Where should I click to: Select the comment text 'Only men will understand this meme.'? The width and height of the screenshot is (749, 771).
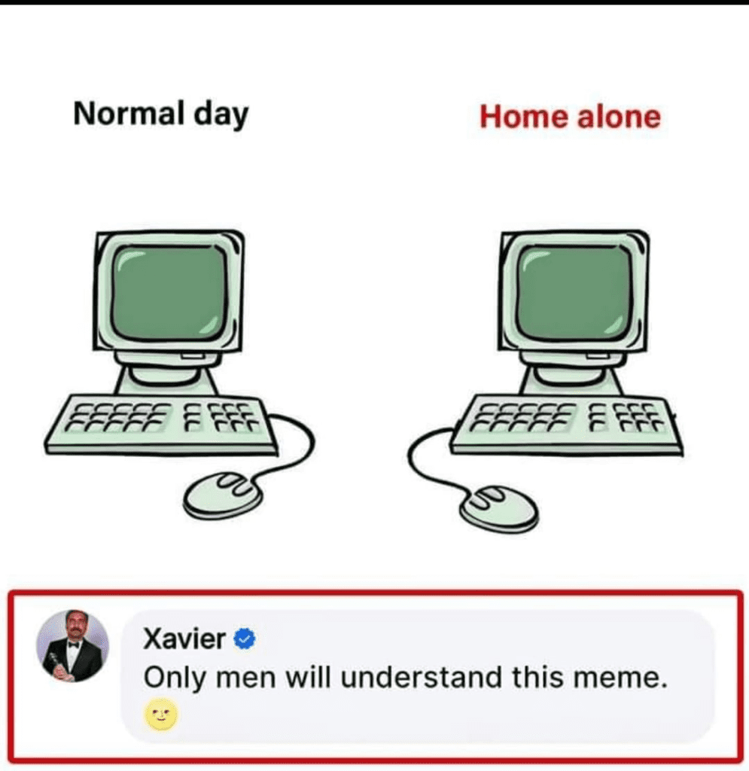[x=406, y=678]
